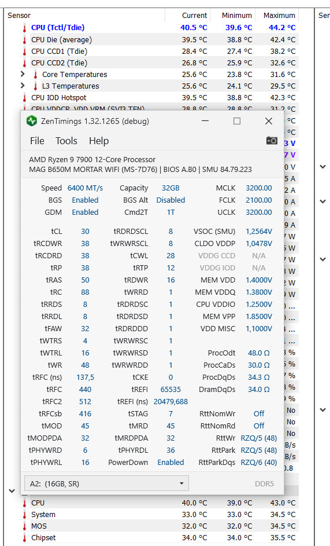
Task: Select the CPU (Tctl/Tdie) sensor row
Action: click(158, 28)
